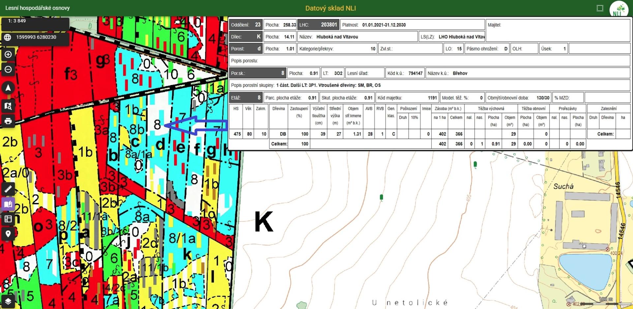This screenshot has height=309, width=633.
Task: Select the Porost d tab
Action: (246, 49)
